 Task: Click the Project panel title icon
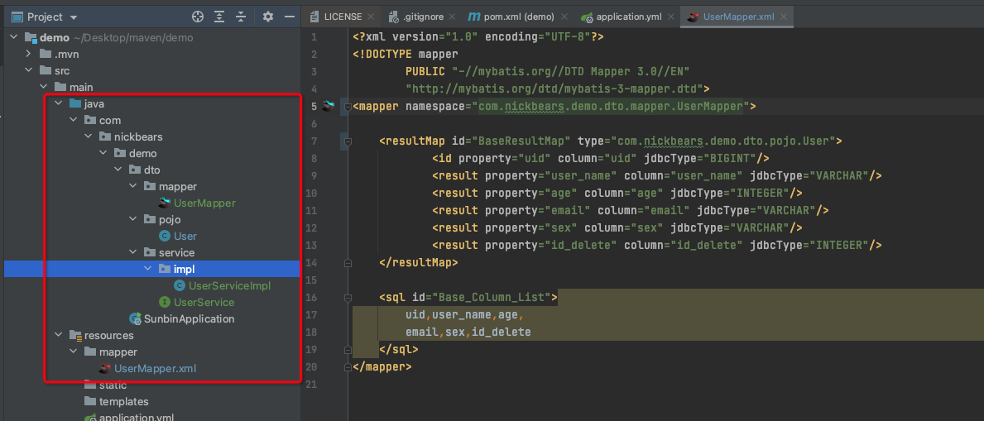tap(17, 17)
